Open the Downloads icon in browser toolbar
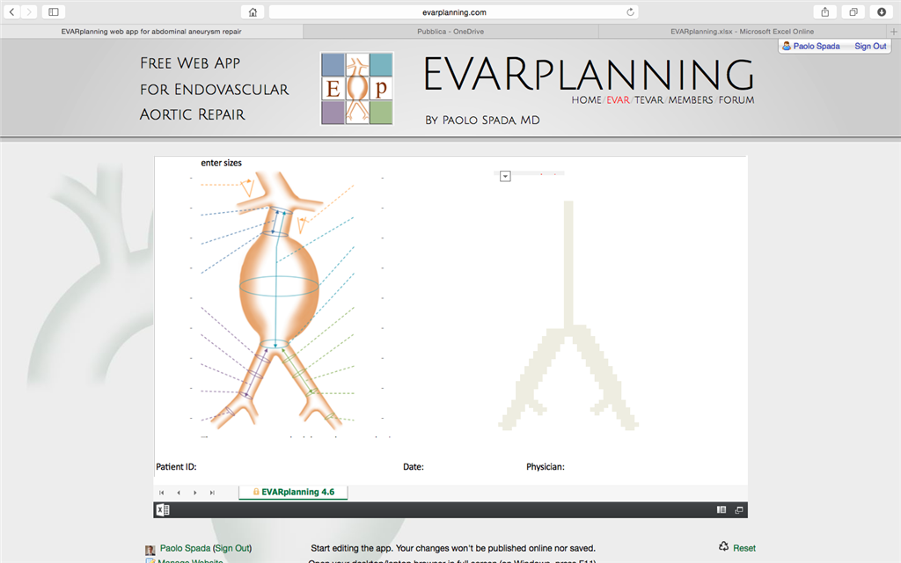Image resolution: width=901 pixels, height=563 pixels. 883,11
